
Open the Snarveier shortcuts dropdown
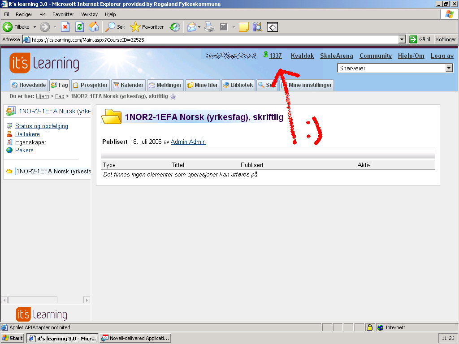[x=449, y=68]
